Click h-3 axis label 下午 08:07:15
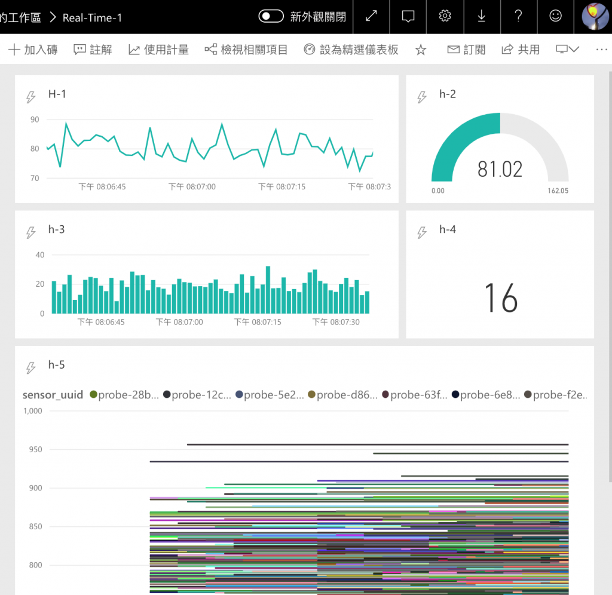This screenshot has height=595, width=612. tap(258, 322)
